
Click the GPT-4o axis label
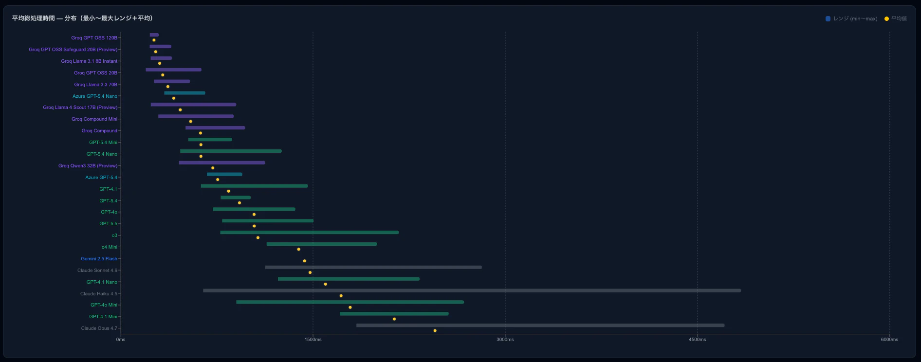[x=109, y=212]
